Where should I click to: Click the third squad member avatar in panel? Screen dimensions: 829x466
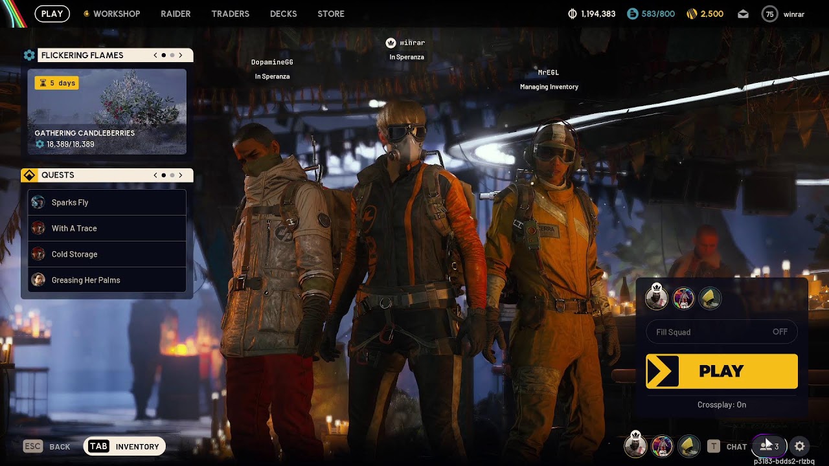(710, 298)
